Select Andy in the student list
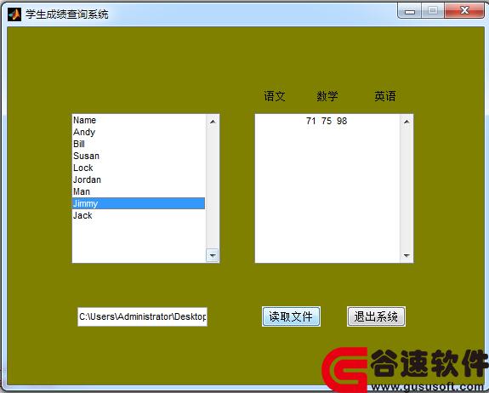489x393 pixels. 139,132
